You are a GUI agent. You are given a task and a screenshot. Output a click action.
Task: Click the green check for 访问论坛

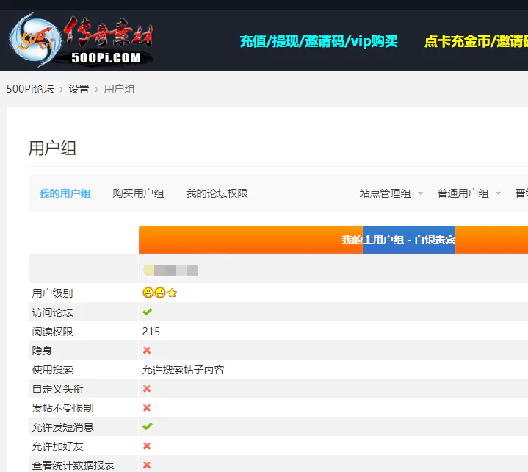(x=148, y=312)
